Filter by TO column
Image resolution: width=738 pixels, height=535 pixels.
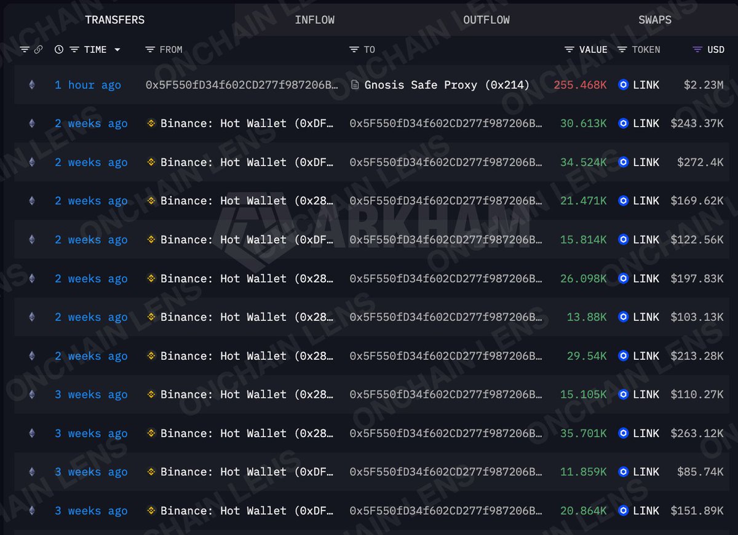click(354, 50)
